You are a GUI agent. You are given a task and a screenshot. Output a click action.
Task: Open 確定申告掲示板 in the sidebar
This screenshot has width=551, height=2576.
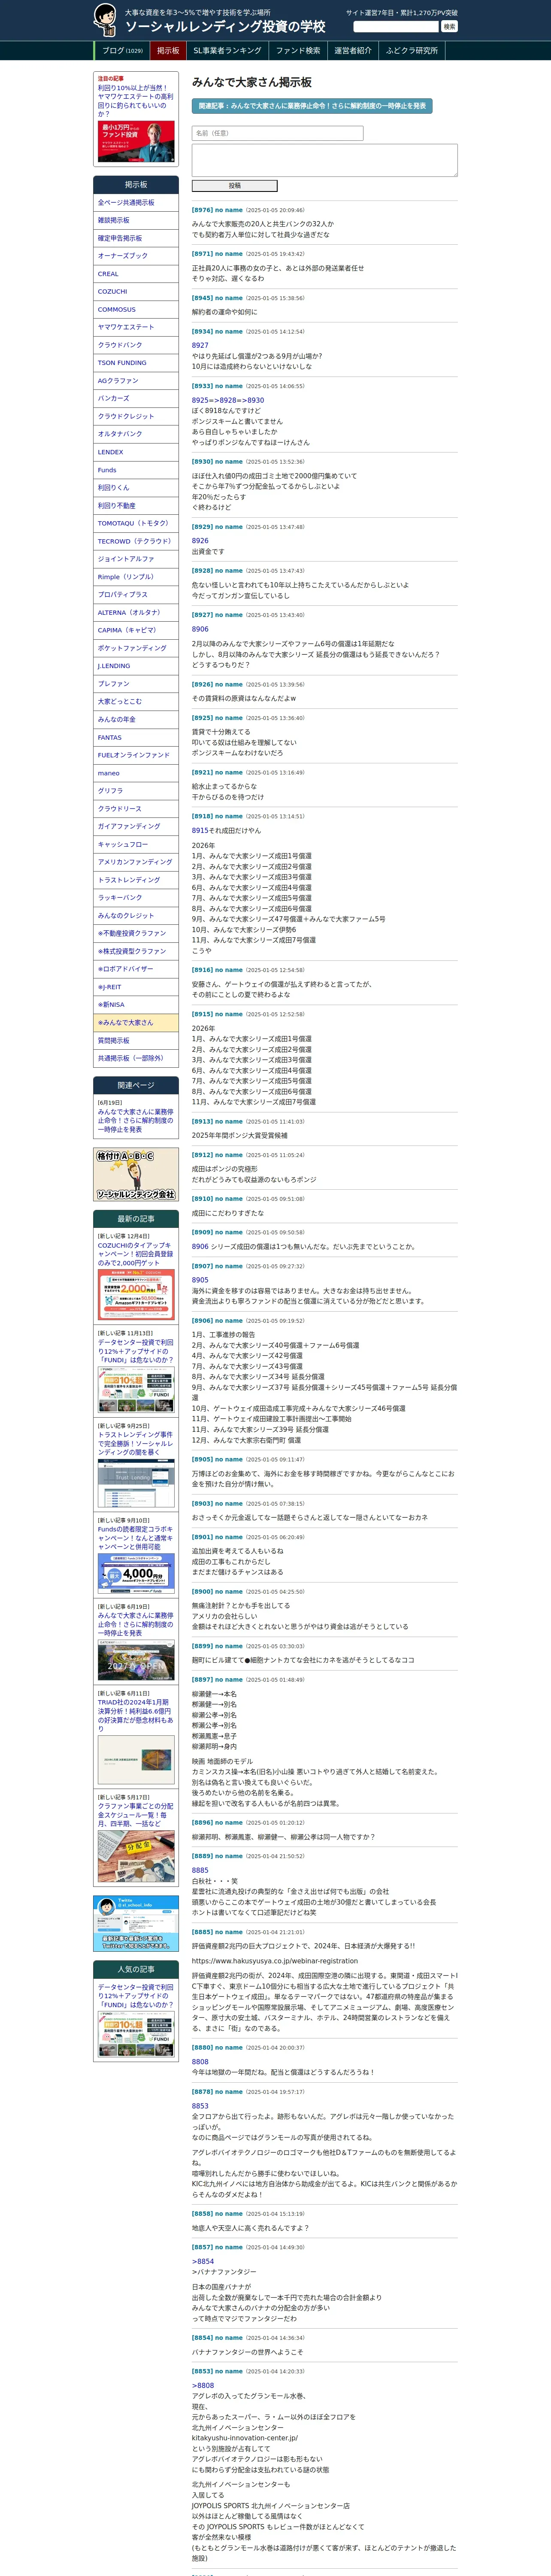(x=136, y=238)
